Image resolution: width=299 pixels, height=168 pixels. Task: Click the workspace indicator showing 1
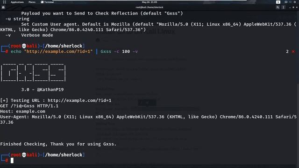(278, 2)
